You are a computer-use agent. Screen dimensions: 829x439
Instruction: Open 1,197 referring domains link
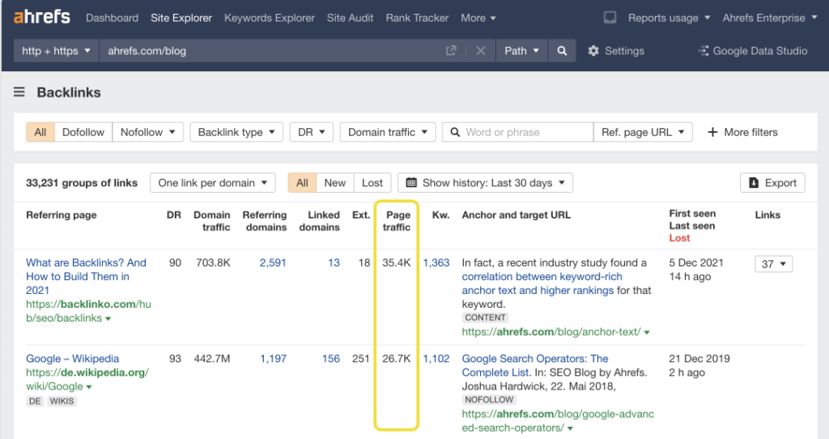[274, 359]
